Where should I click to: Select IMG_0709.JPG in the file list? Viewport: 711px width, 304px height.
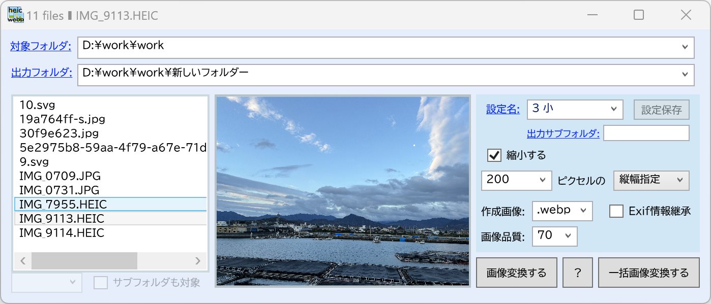[x=110, y=176]
